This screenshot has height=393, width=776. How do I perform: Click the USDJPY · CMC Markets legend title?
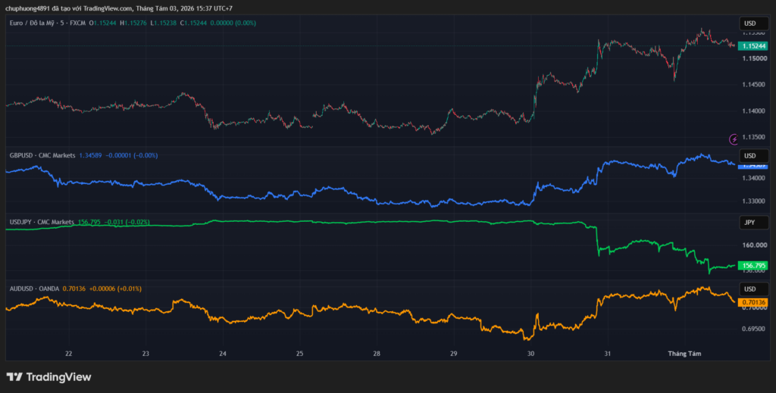tap(42, 222)
